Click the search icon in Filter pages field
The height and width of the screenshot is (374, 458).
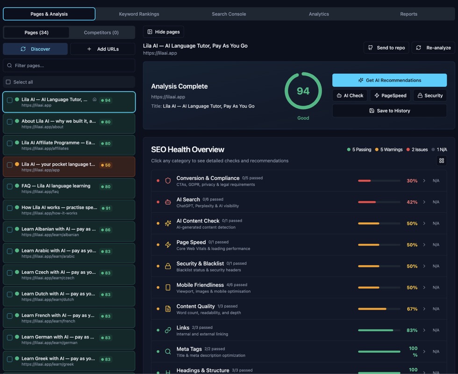point(10,65)
